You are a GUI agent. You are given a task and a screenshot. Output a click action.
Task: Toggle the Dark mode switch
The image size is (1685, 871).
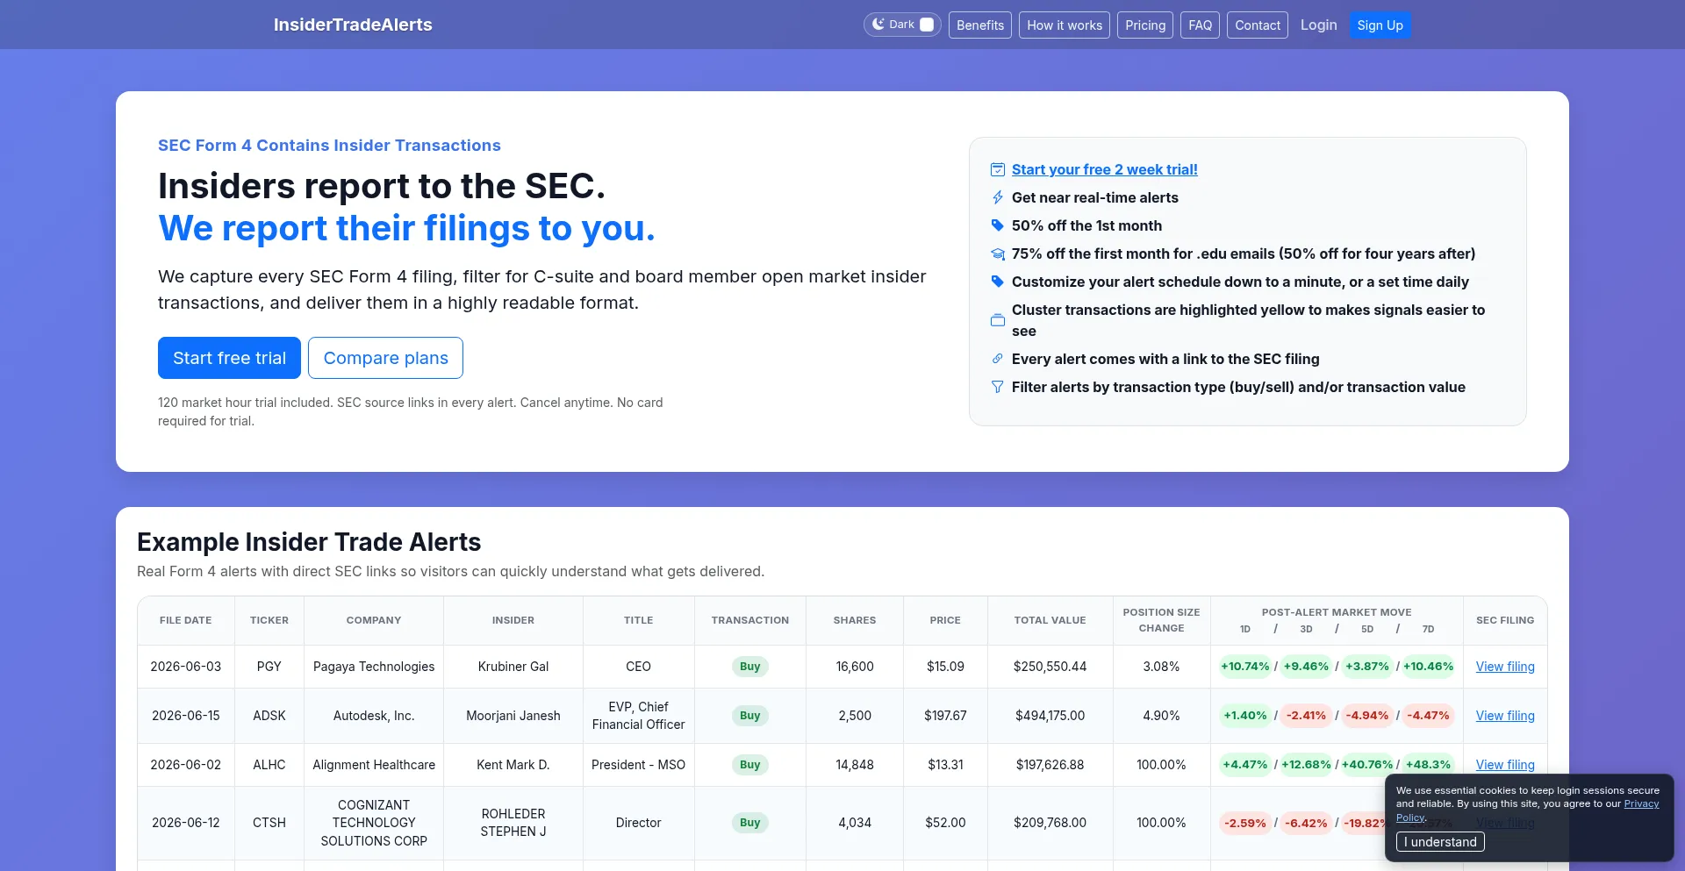927,25
